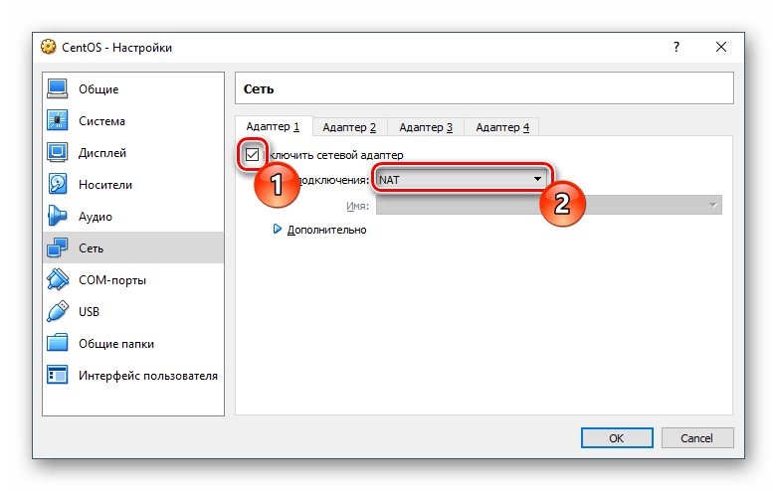
Task: Click the gear icon in title bar
Action: click(x=49, y=47)
